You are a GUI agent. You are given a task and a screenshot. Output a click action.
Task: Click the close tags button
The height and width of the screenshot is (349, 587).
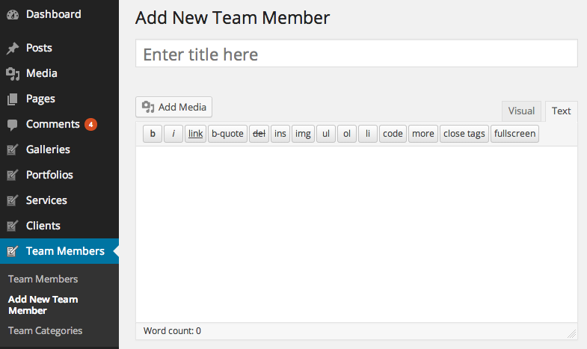tap(464, 134)
